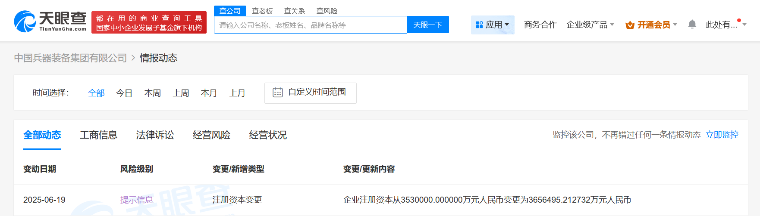The height and width of the screenshot is (216, 760).
Task: Open the 自定义时间范围 picker
Action: click(311, 93)
